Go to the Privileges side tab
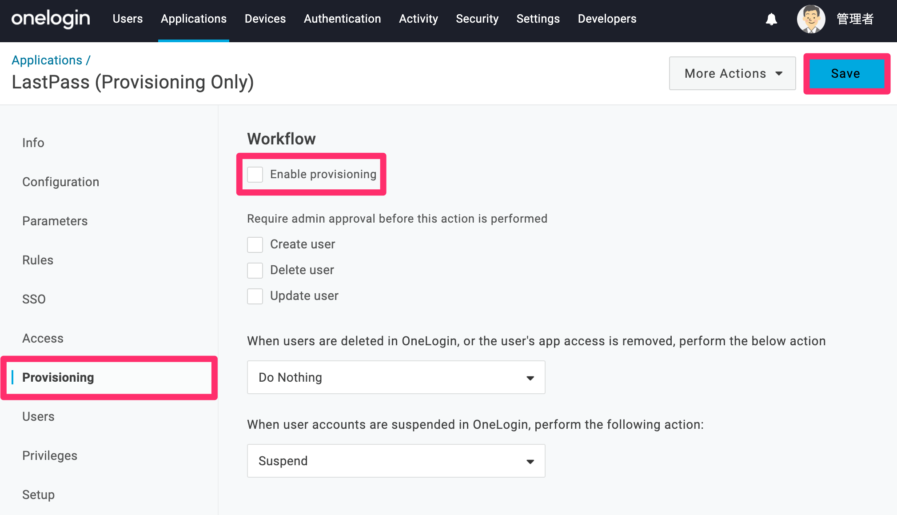Image resolution: width=897 pixels, height=515 pixels. point(50,455)
